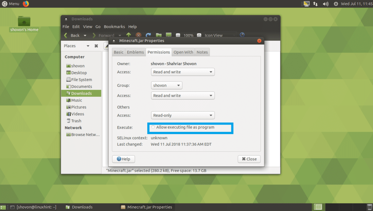
Task: Expand the Others access Read-only dropdown
Action: [x=183, y=115]
